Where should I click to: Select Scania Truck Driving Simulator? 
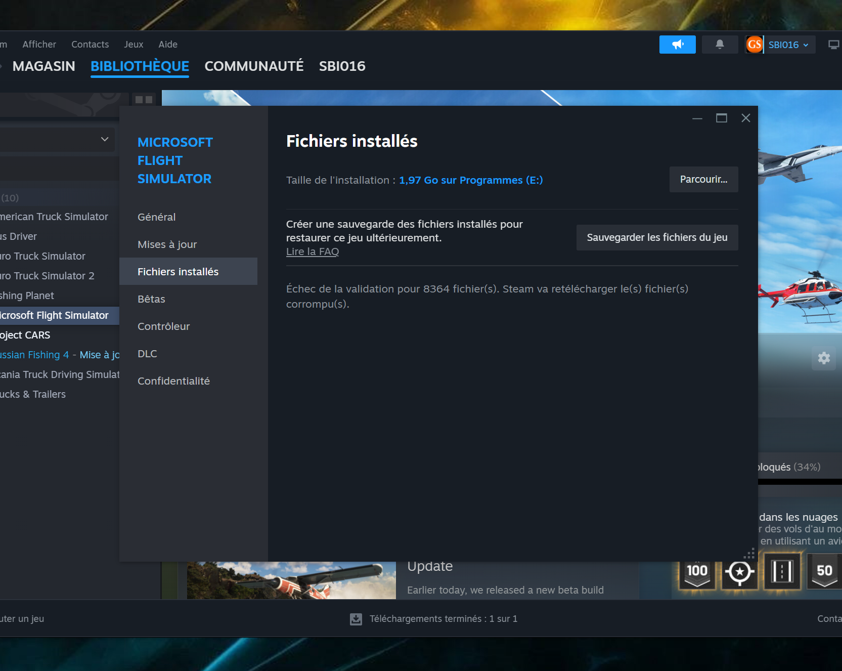pos(60,374)
